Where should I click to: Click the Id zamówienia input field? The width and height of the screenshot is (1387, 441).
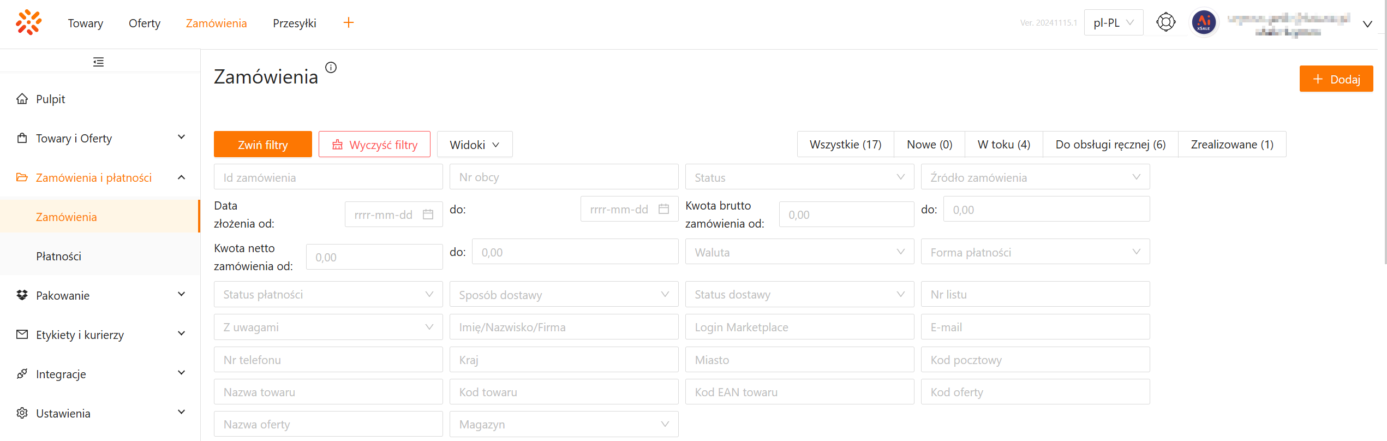pos(328,177)
